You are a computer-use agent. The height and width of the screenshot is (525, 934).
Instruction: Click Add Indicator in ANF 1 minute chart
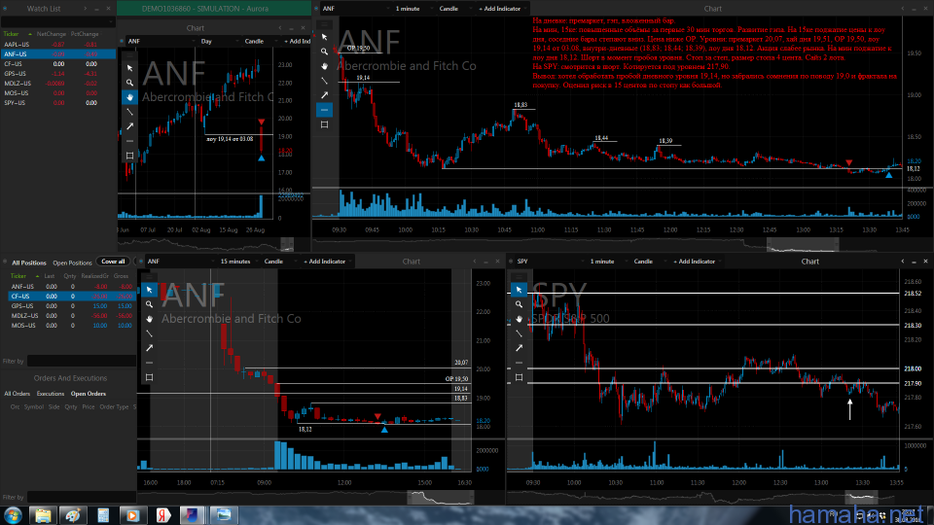500,9
